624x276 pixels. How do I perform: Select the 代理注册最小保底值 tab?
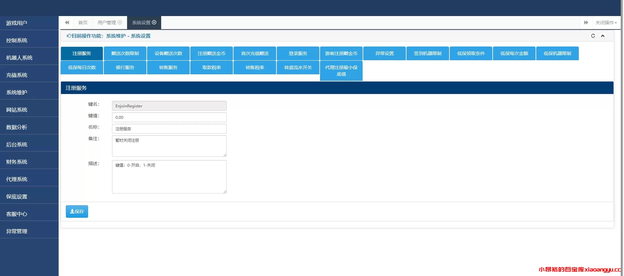coord(341,71)
